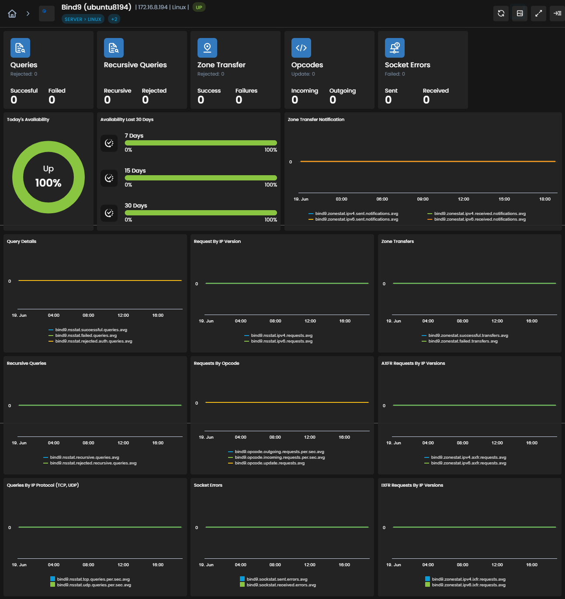Toggle zonestat.ipv6.ixfr.requests.avg legend
The height and width of the screenshot is (599, 565).
point(465,585)
